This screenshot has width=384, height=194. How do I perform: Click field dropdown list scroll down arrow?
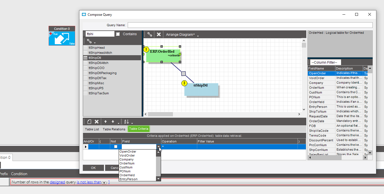(159, 179)
